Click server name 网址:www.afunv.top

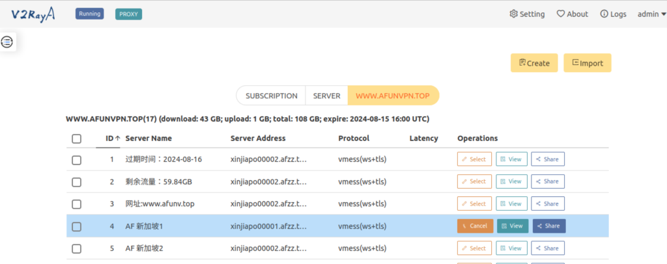tap(160, 204)
